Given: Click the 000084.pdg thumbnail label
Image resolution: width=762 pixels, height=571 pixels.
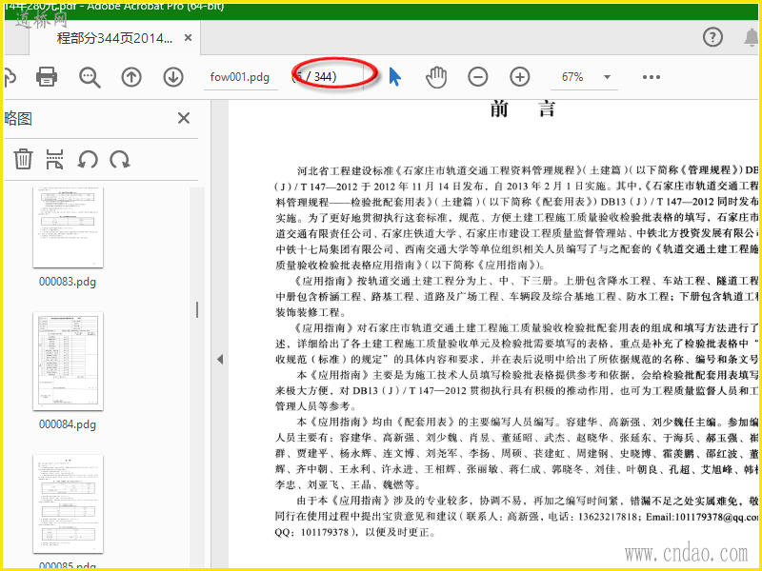Looking at the screenshot, I should (68, 424).
